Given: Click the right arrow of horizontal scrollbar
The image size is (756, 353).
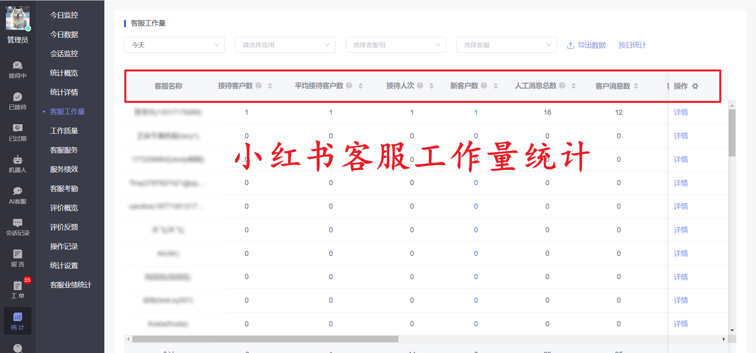Looking at the screenshot, I should tap(724, 339).
